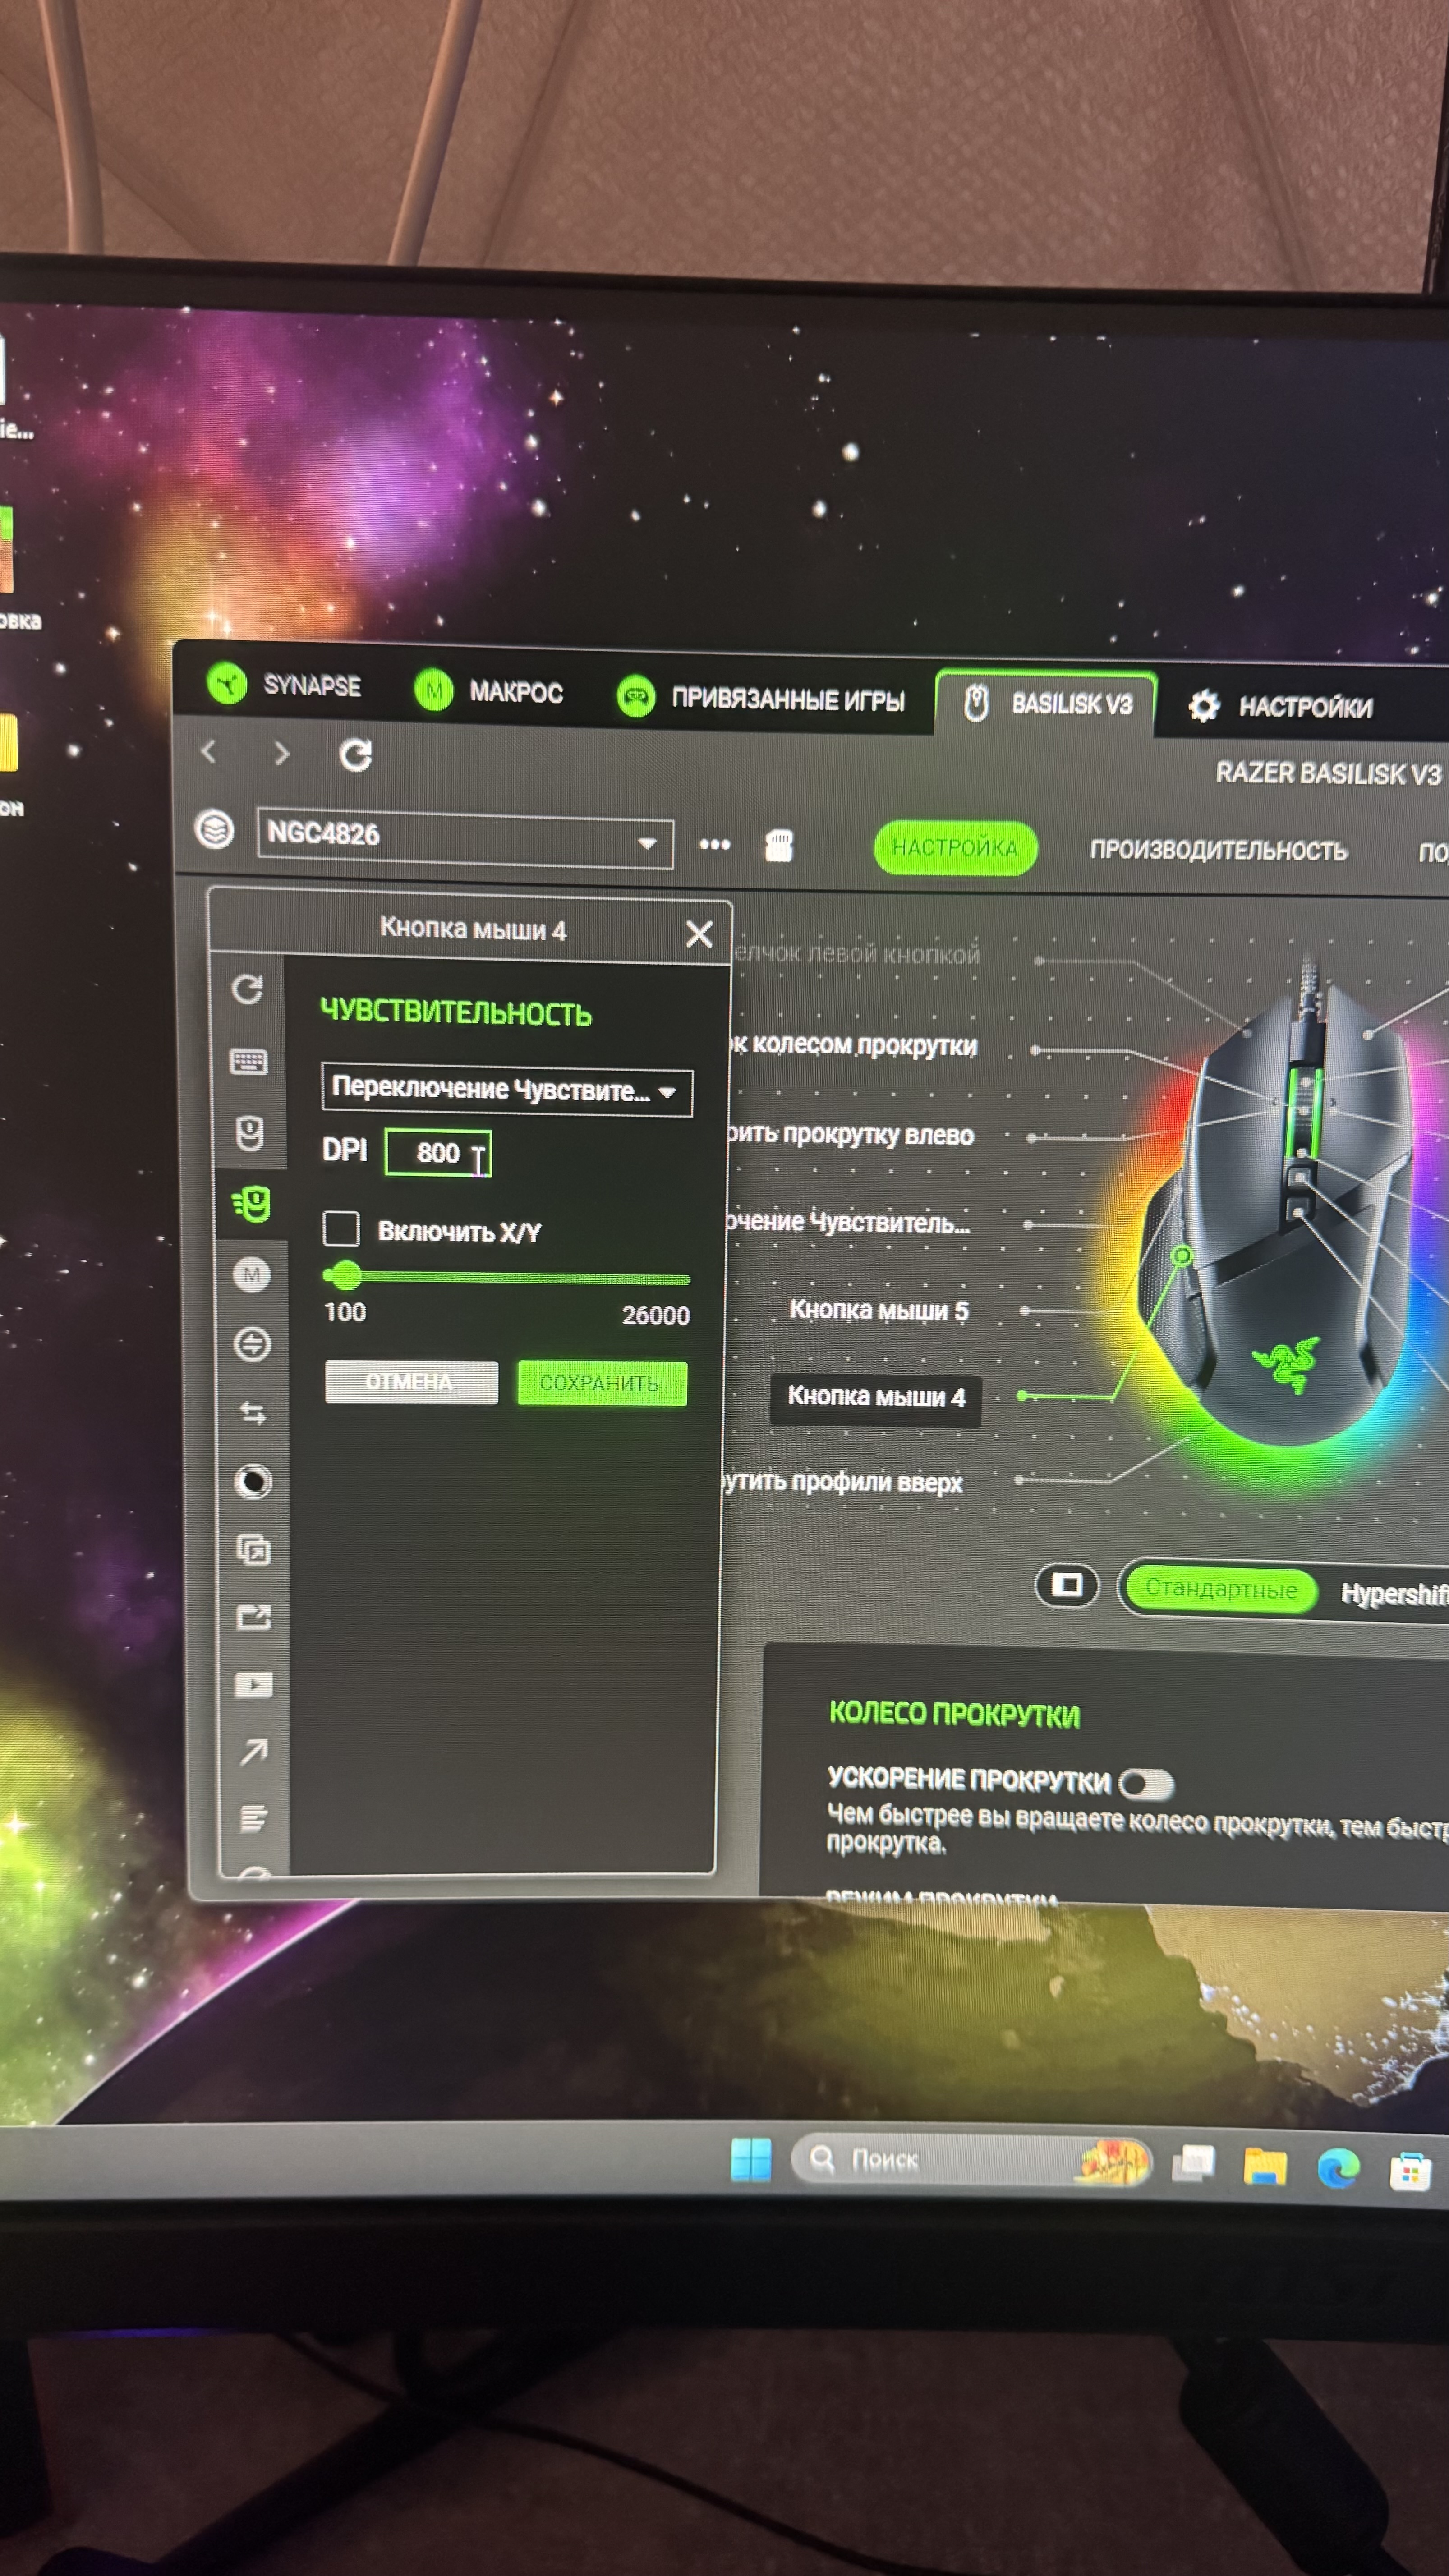The height and width of the screenshot is (2576, 1449).
Task: Click the DPI sensitivity slider handle
Action: pos(346,1275)
